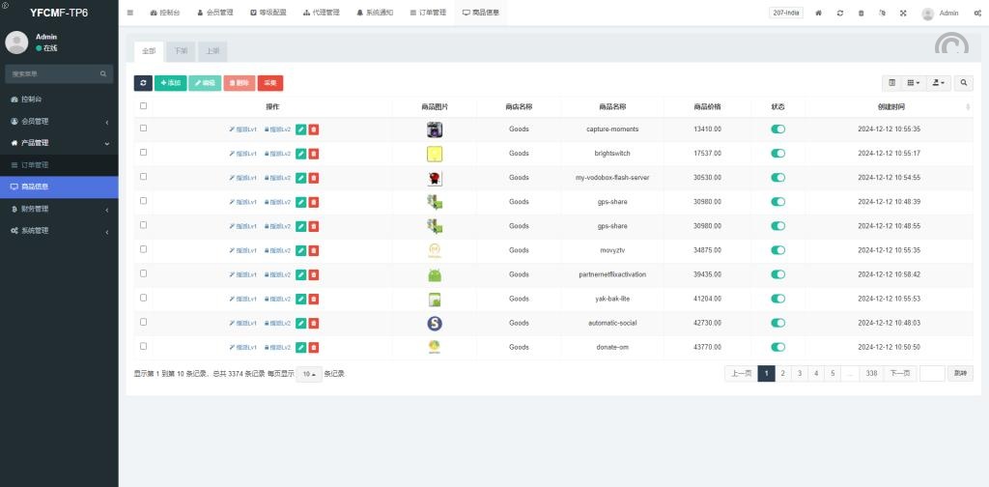Screen dimensions: 989x487
Task: Tick the select-all checkbox in table header
Action: pos(144,106)
